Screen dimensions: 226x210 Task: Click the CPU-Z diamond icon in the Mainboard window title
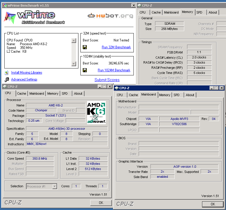tap(116, 88)
